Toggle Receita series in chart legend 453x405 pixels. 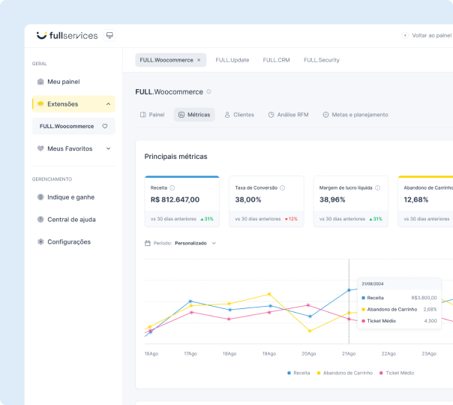coord(298,373)
